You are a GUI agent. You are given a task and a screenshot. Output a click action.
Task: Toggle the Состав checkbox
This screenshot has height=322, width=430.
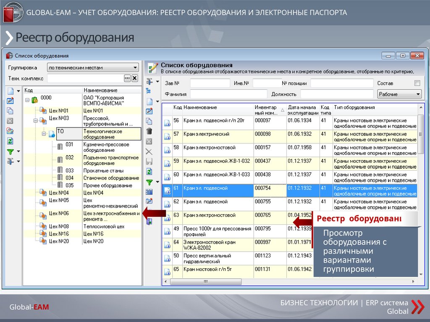[417, 83]
